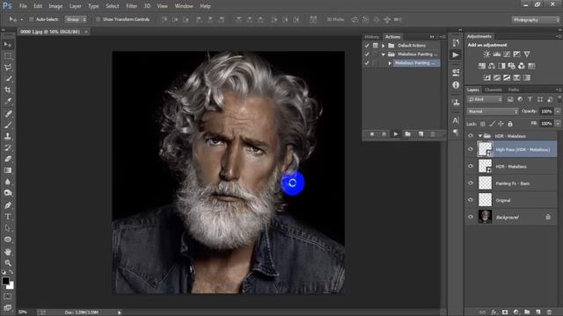Begin recording an action
Image resolution: width=563 pixels, height=316 pixels.
click(384, 134)
